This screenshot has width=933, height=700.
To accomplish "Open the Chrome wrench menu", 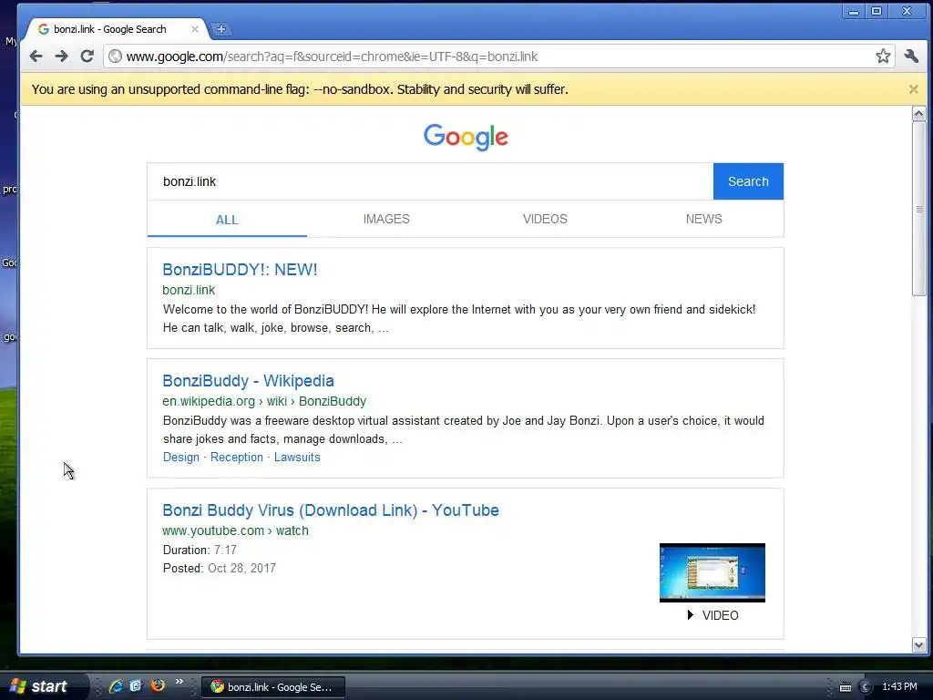I will (x=911, y=56).
